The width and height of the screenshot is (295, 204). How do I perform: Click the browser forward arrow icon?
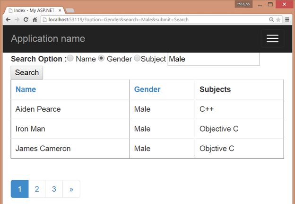tap(17, 19)
